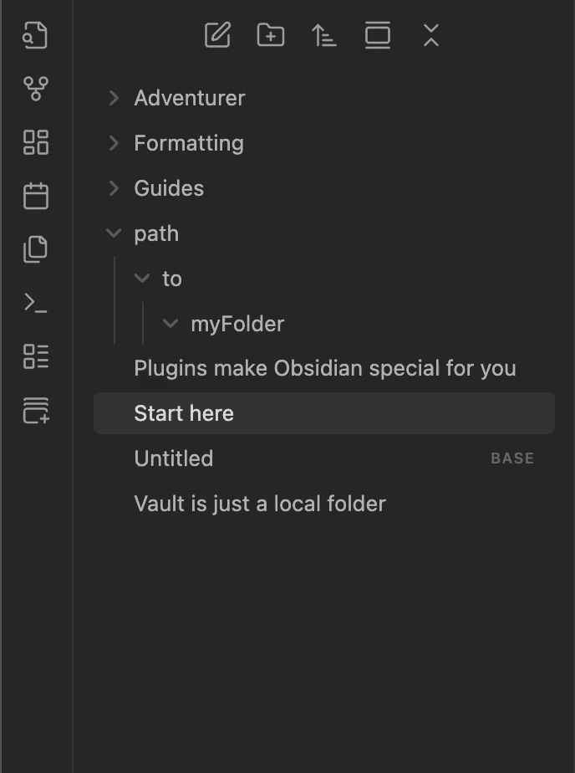Collapse all folders in file explorer
This screenshot has height=773, width=575.
point(431,36)
